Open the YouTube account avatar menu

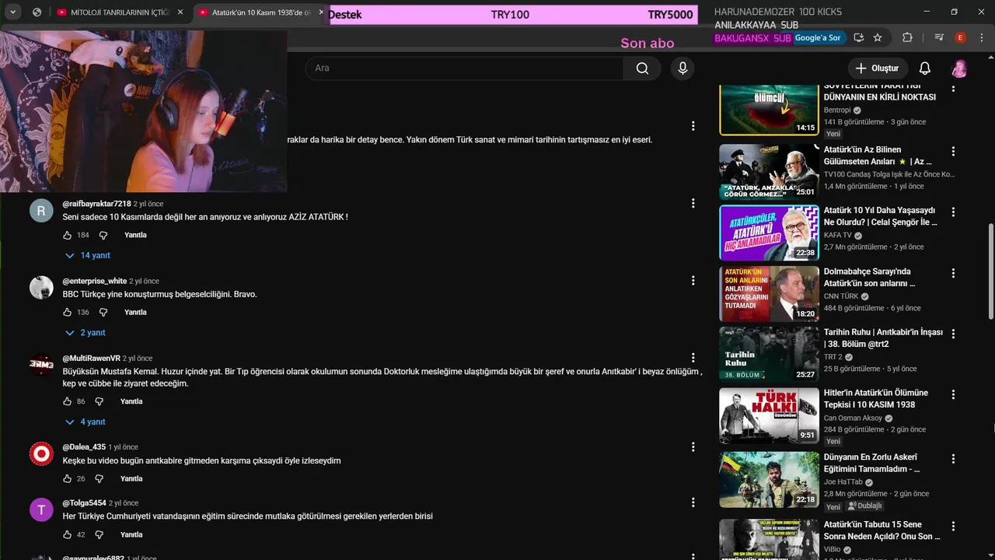click(x=960, y=68)
